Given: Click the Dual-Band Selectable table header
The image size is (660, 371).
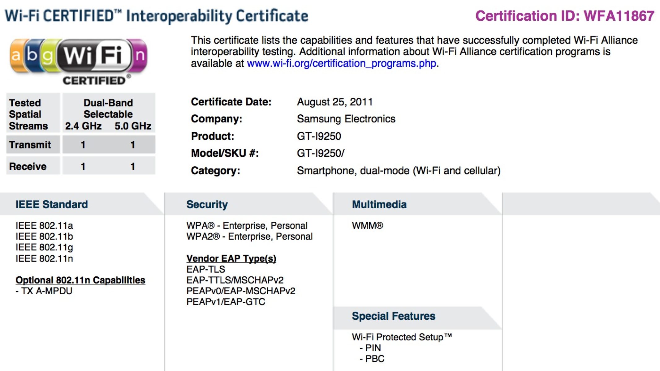Looking at the screenshot, I should coord(108,109).
